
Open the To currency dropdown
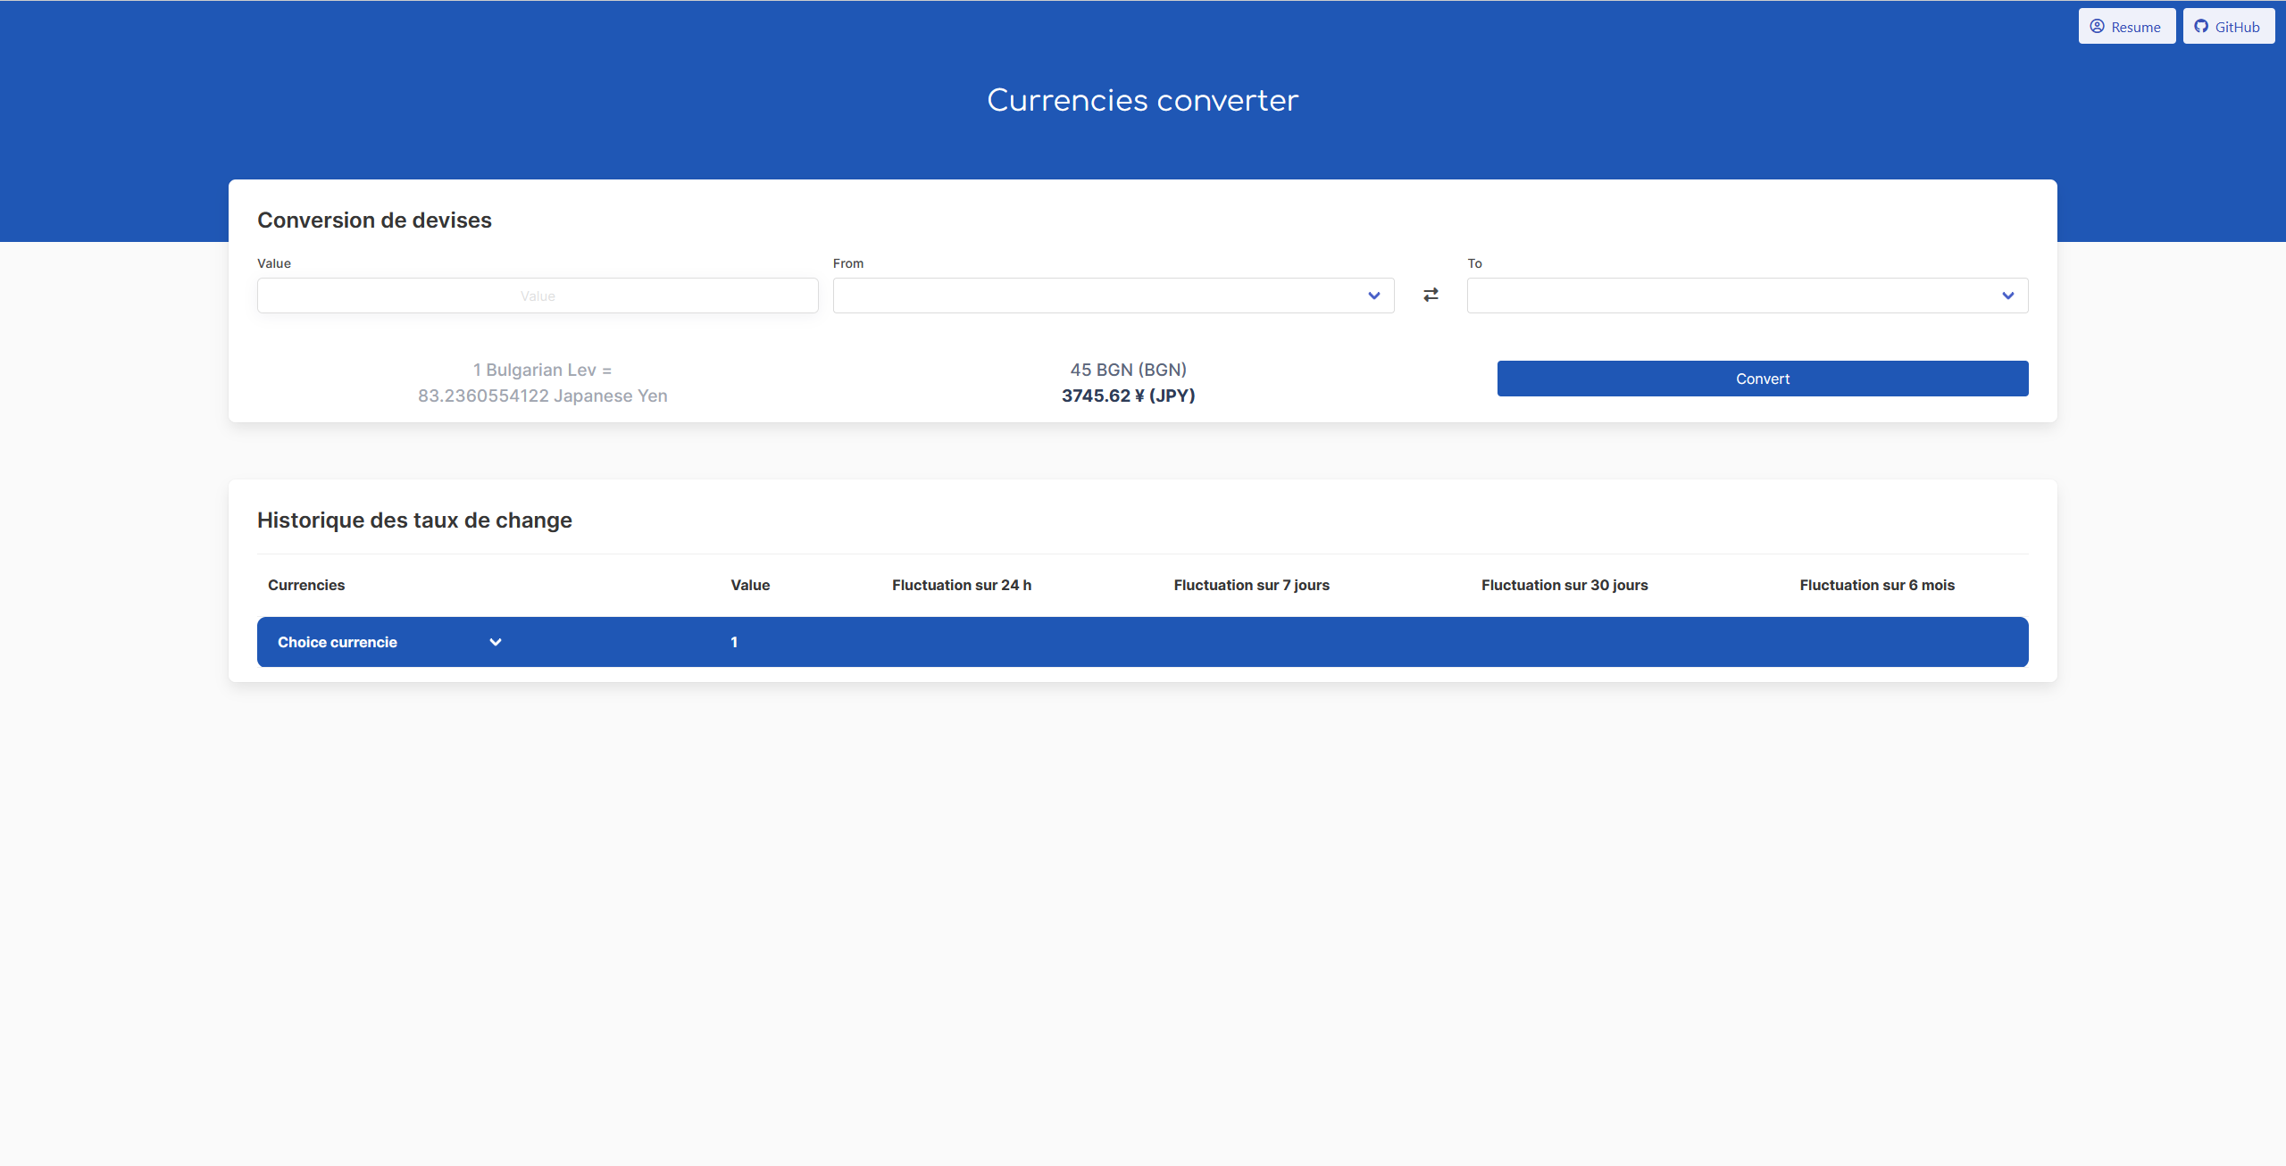point(1747,295)
